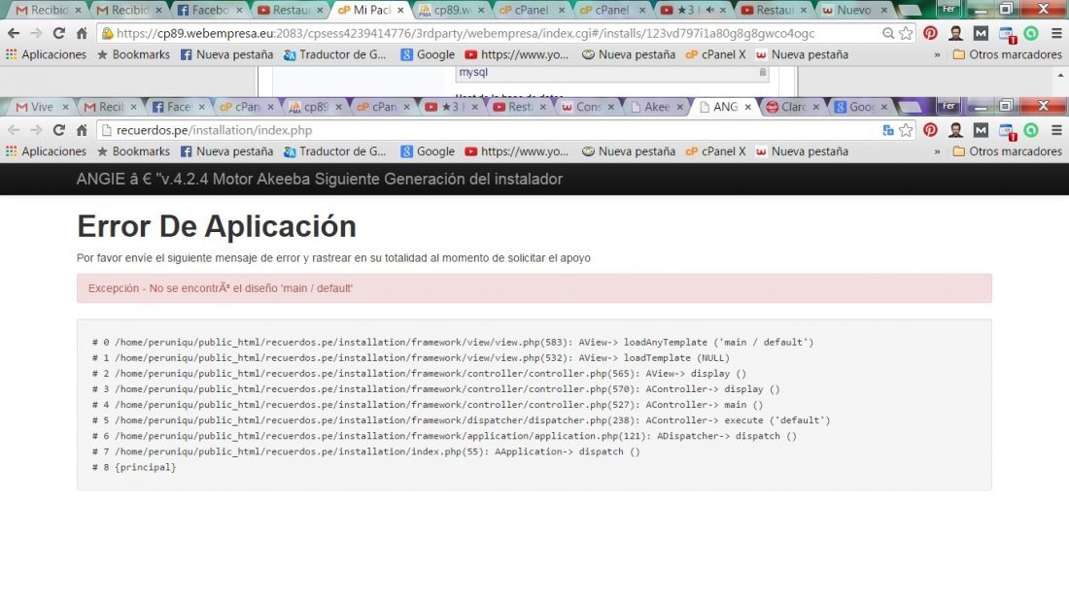Click the grayed forward arrow in recuerdos.pe window
Image resolution: width=1069 pixels, height=600 pixels.
coord(36,130)
